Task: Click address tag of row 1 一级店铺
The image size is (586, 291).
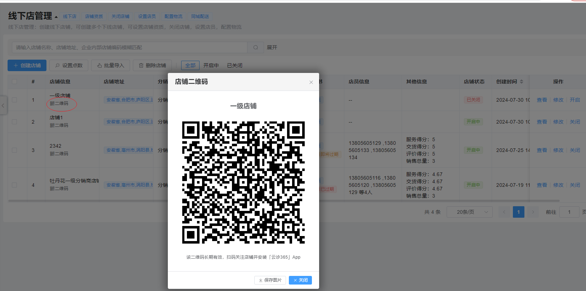Action: click(129, 100)
